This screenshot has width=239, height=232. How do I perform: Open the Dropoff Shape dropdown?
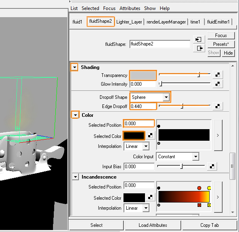pos(166,97)
